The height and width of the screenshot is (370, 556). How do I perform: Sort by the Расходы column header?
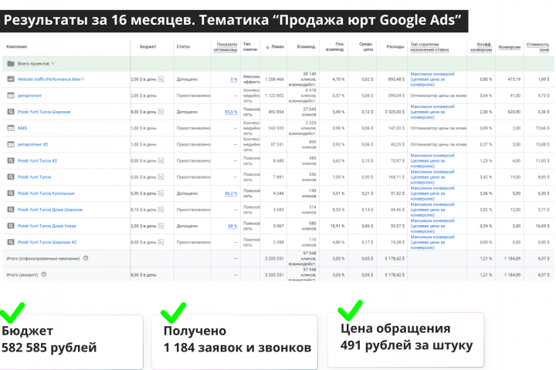pos(395,47)
